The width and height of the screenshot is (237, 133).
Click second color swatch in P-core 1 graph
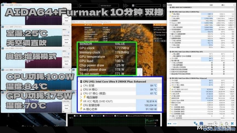tap(68, 32)
